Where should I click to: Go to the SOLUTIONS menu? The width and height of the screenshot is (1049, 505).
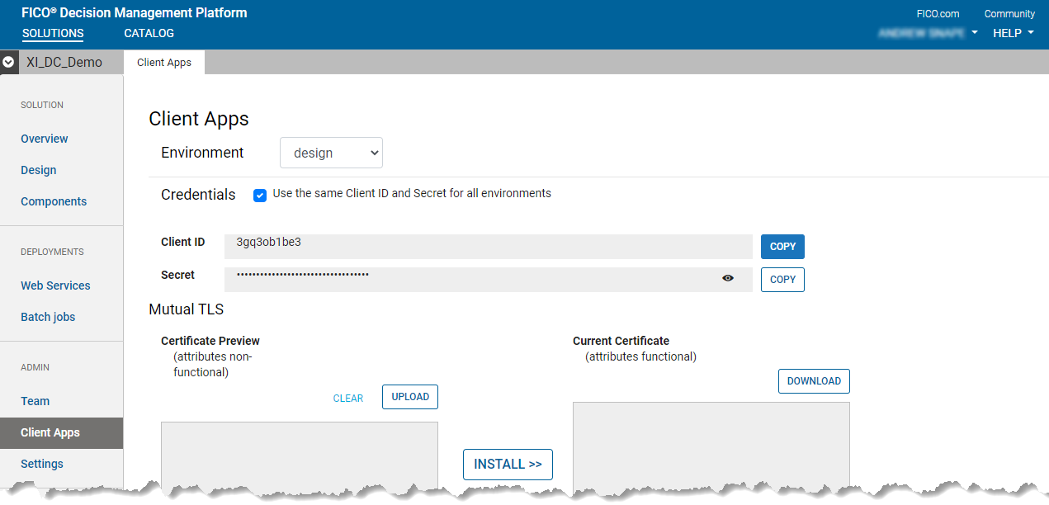click(x=53, y=34)
